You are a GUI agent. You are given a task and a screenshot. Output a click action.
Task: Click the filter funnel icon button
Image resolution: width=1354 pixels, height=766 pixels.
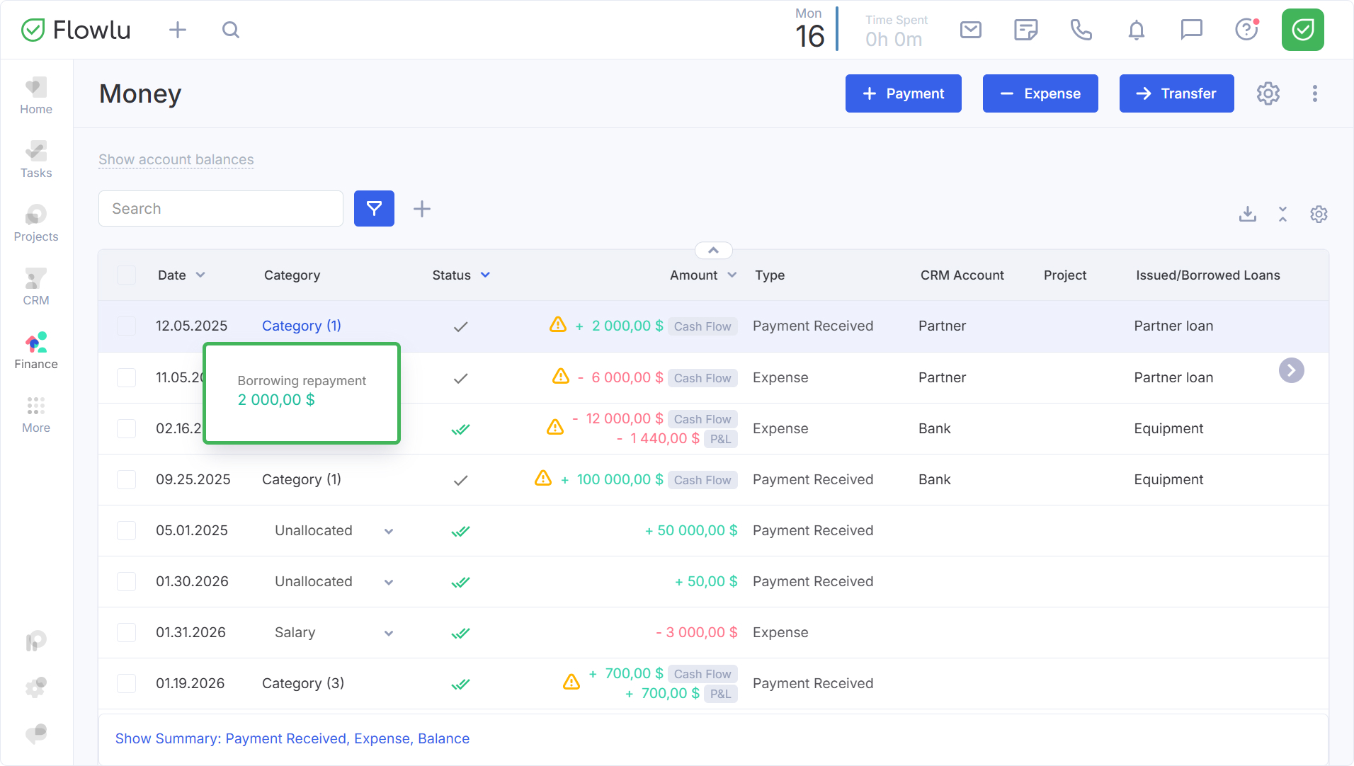tap(374, 209)
